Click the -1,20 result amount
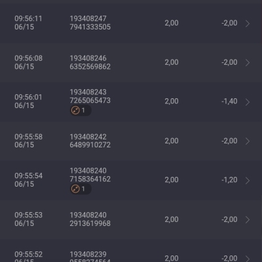 pyautogui.click(x=229, y=180)
